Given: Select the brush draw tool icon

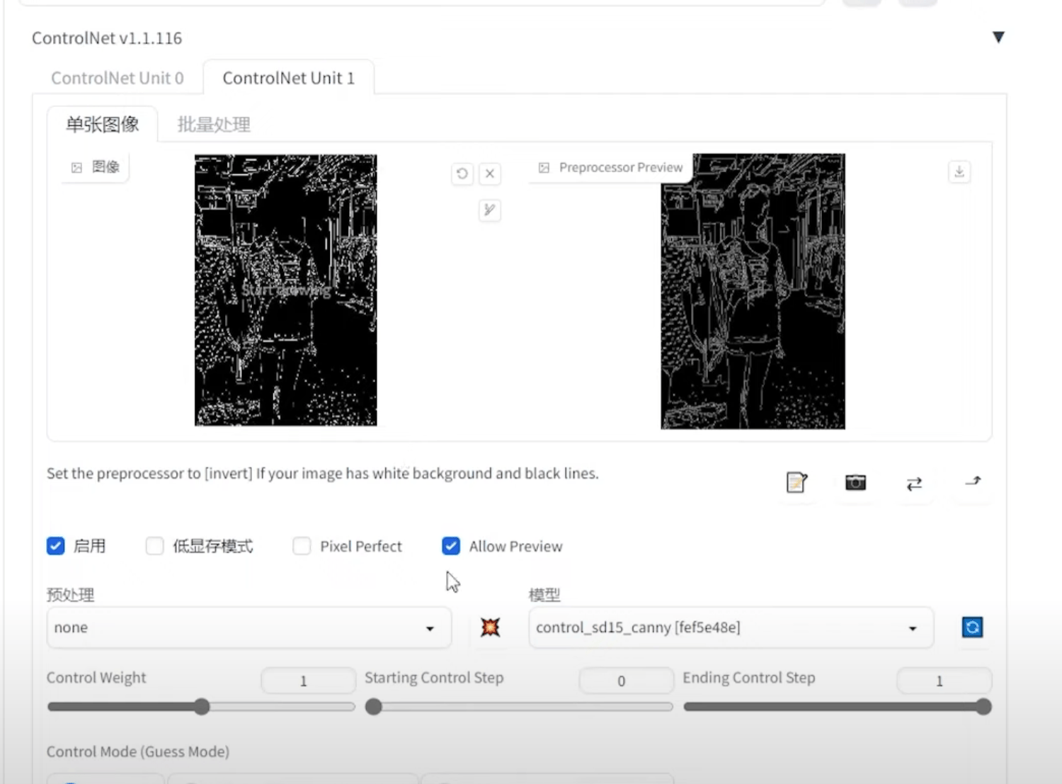Looking at the screenshot, I should (490, 210).
